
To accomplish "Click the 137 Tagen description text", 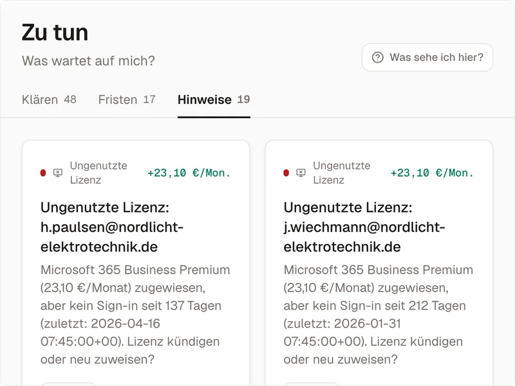I will click(x=135, y=315).
